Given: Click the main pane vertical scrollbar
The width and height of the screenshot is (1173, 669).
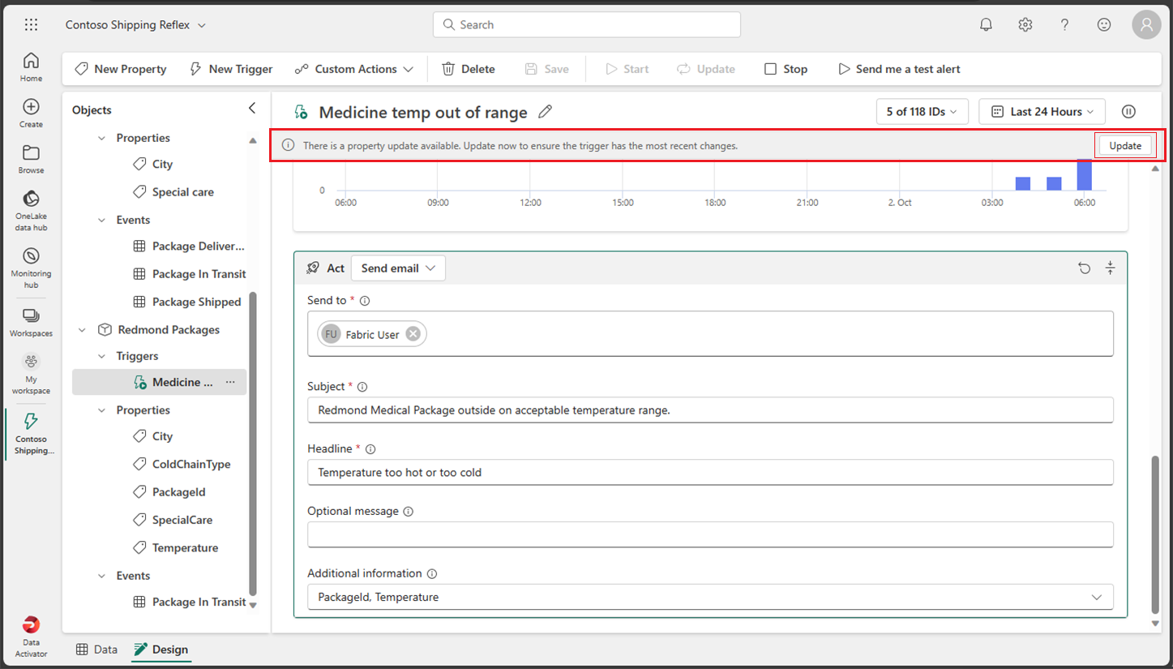Looking at the screenshot, I should (1155, 535).
